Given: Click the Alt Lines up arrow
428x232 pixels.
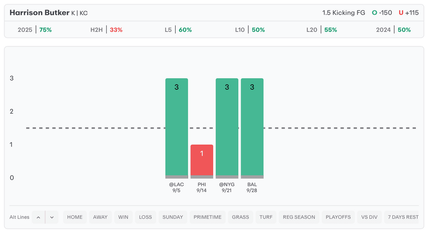Looking at the screenshot, I should click(x=38, y=217).
